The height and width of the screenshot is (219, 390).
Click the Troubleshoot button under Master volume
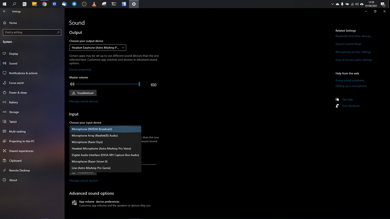pos(83,93)
